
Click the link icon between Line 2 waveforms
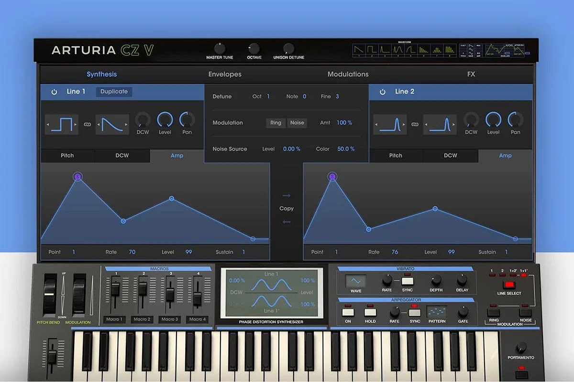(415, 124)
